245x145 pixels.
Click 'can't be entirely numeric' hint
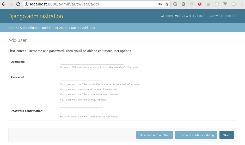pos(83,100)
